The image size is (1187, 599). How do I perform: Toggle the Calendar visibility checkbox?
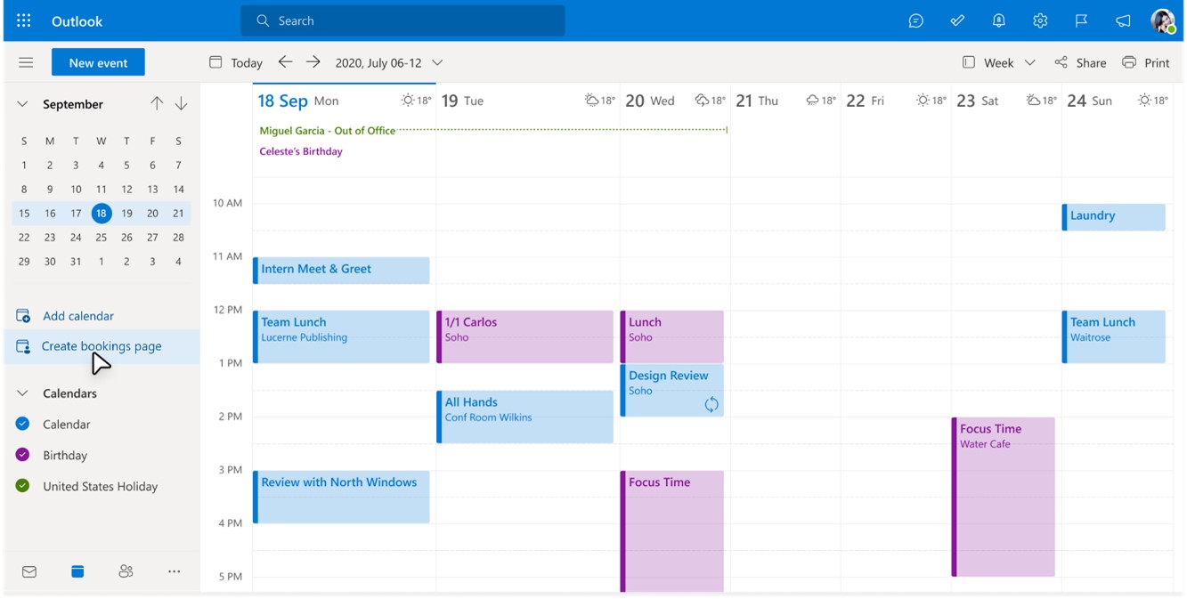click(x=20, y=424)
